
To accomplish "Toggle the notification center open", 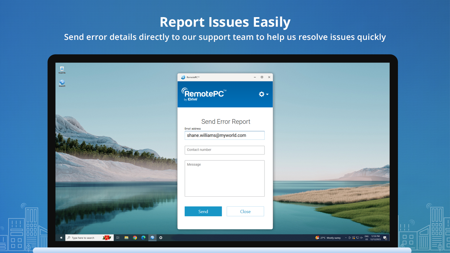I will click(384, 238).
